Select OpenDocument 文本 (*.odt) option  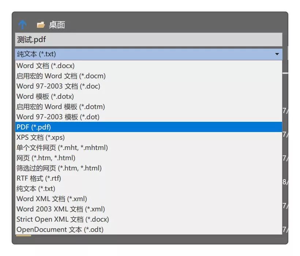click(149, 229)
